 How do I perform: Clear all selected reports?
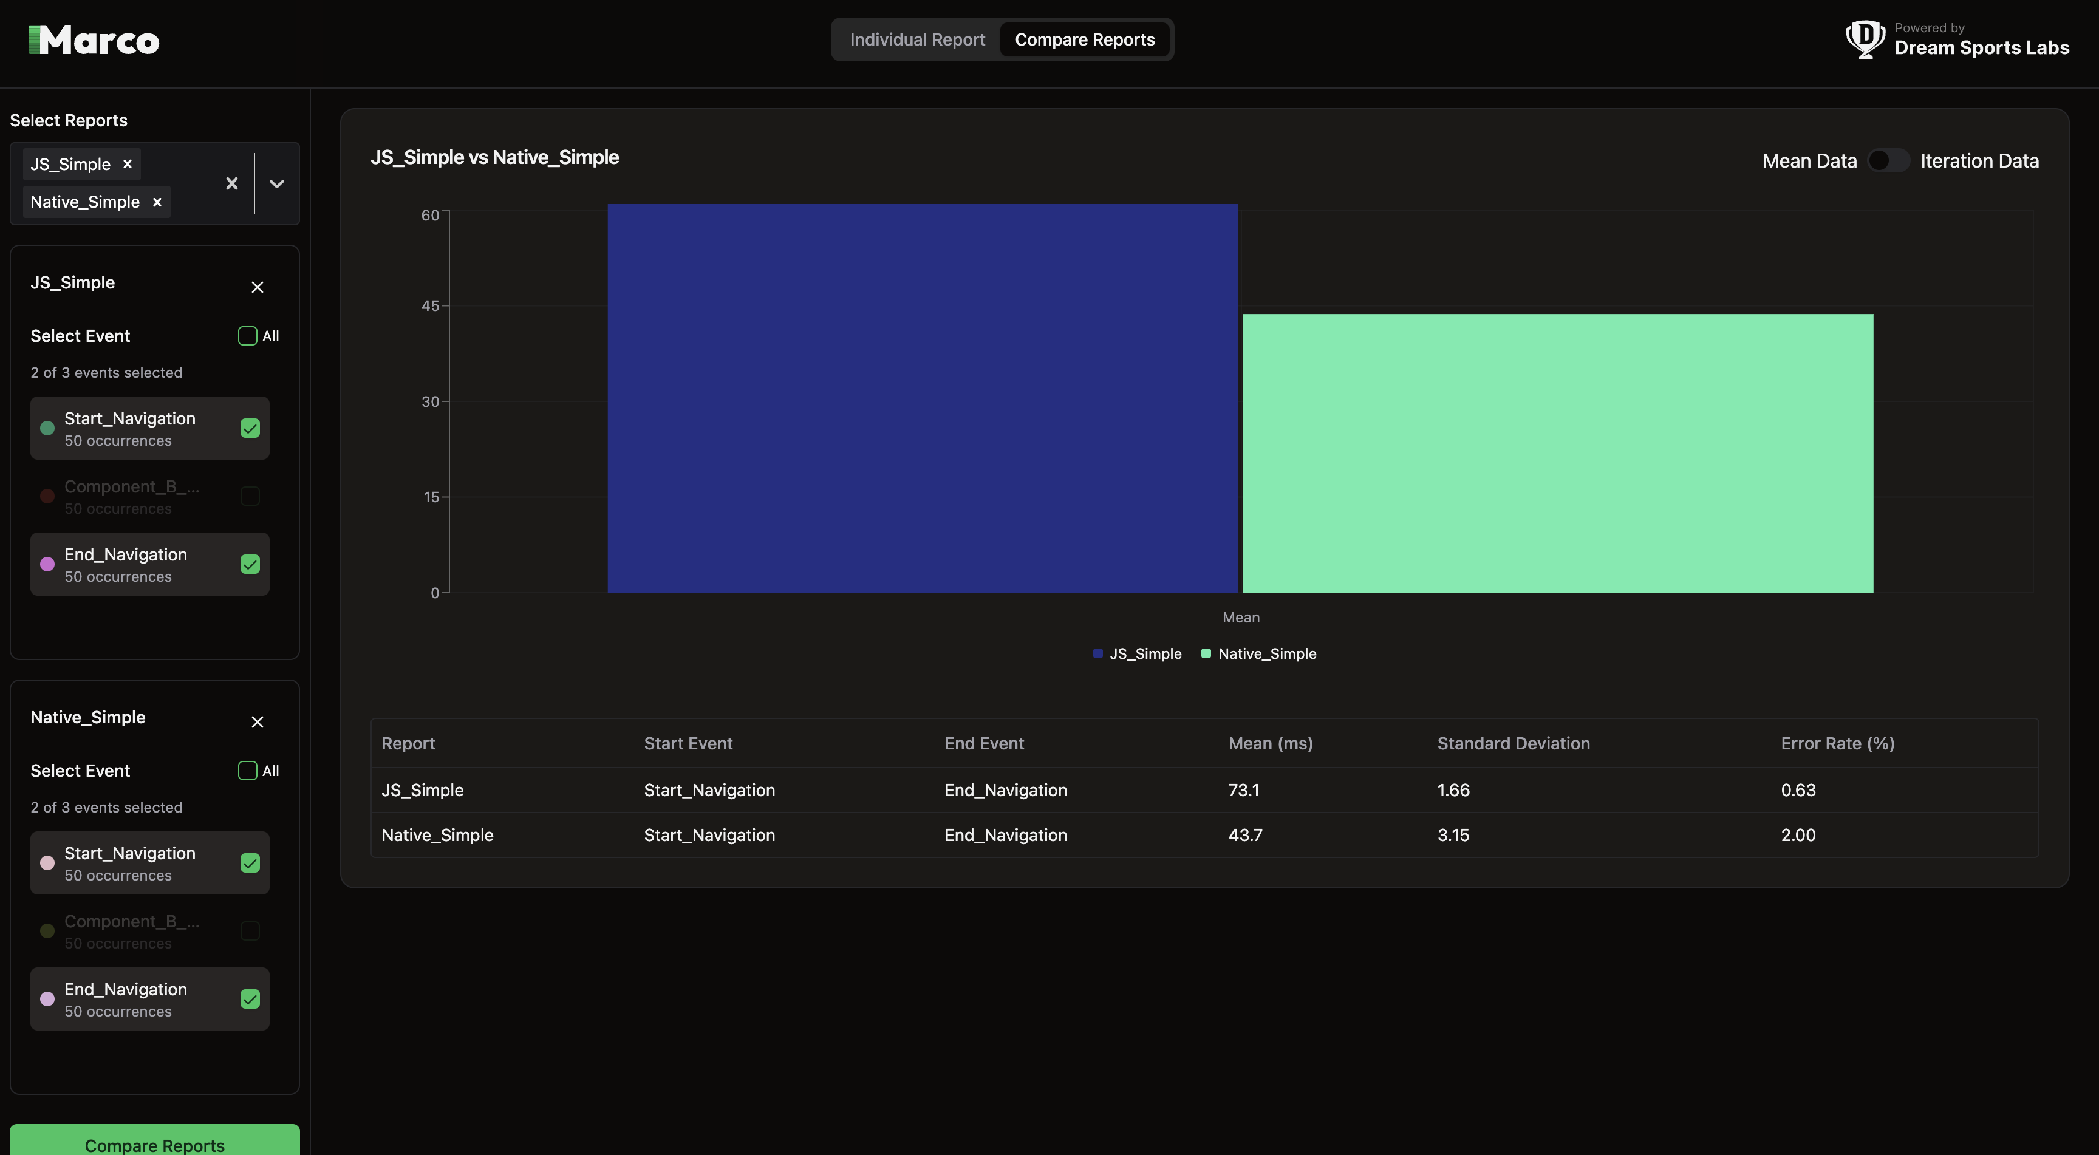231,183
